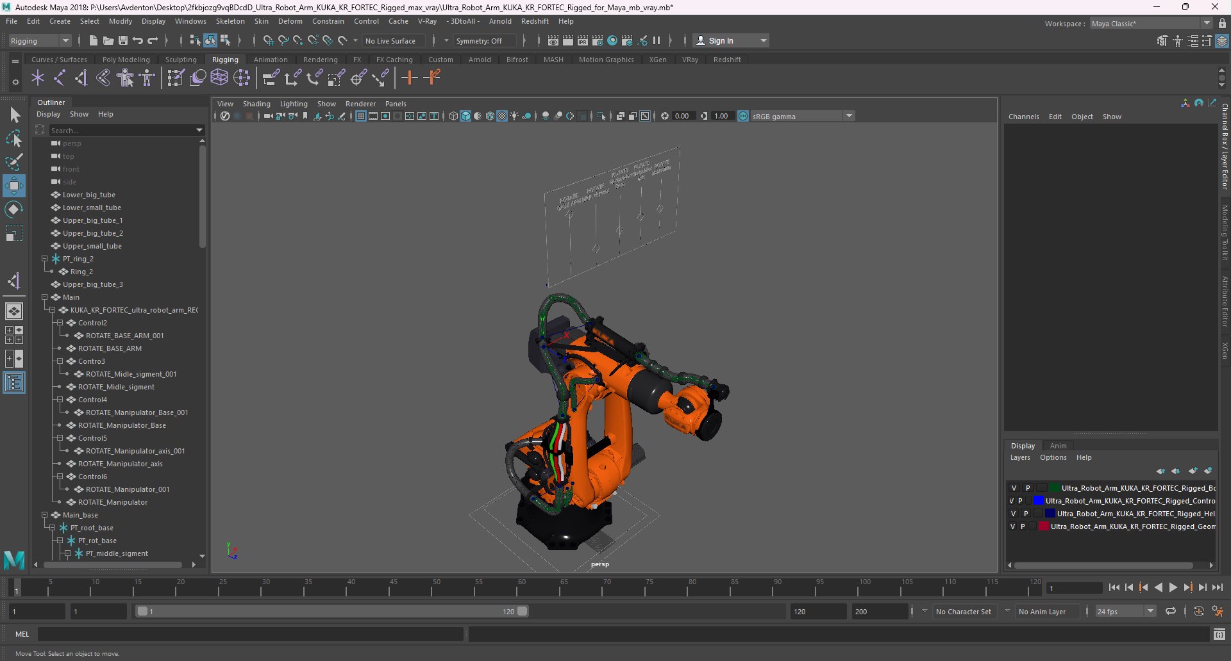Create a new empty display layer icon

coord(1193,471)
